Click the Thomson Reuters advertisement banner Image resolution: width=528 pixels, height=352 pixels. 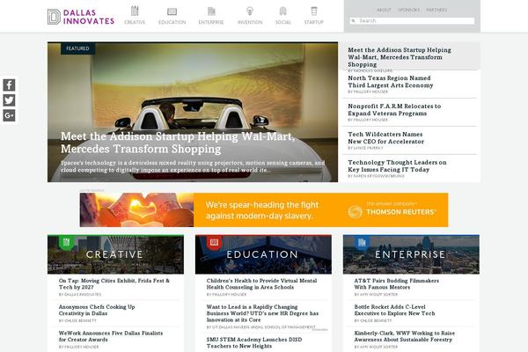coord(264,209)
